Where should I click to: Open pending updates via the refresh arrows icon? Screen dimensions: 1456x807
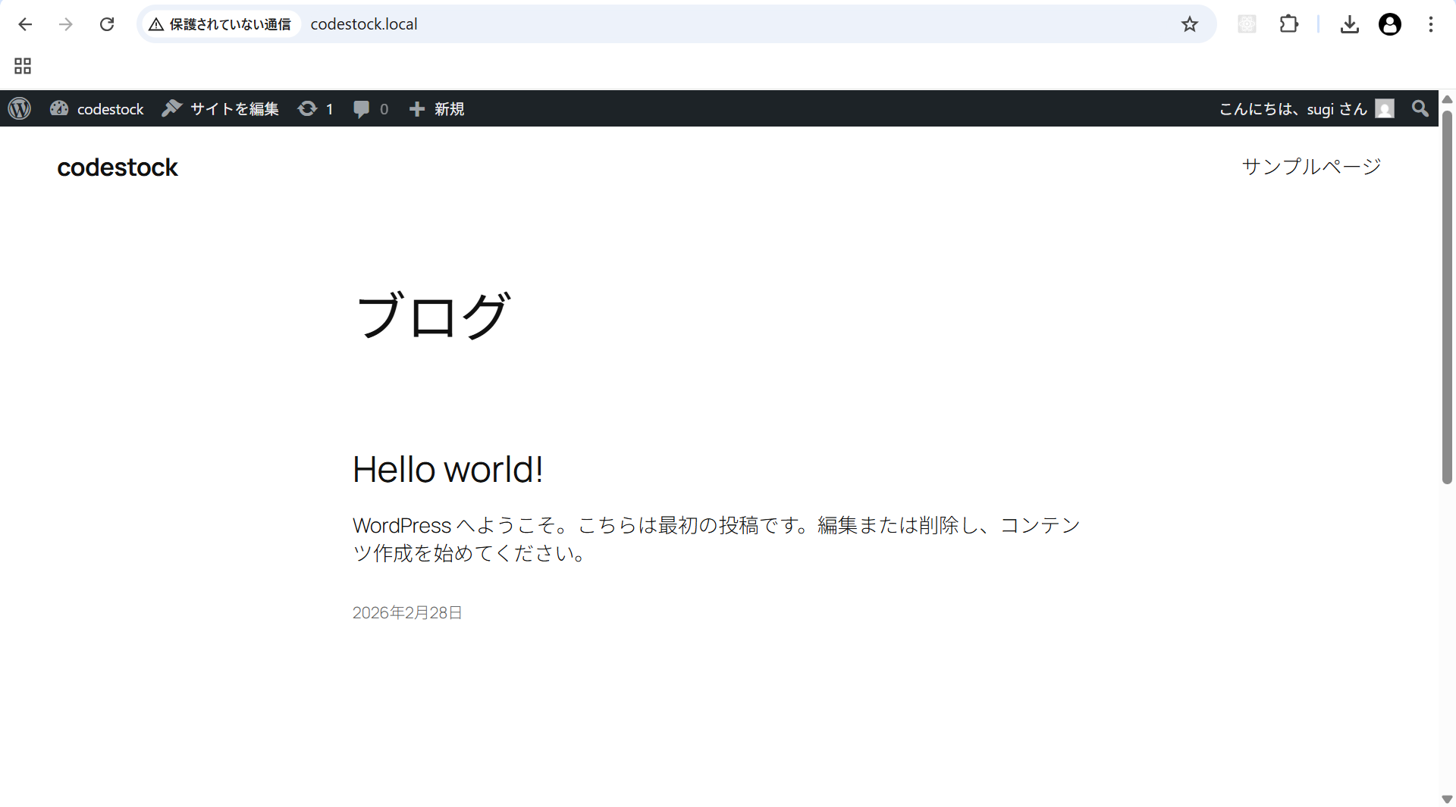point(306,108)
